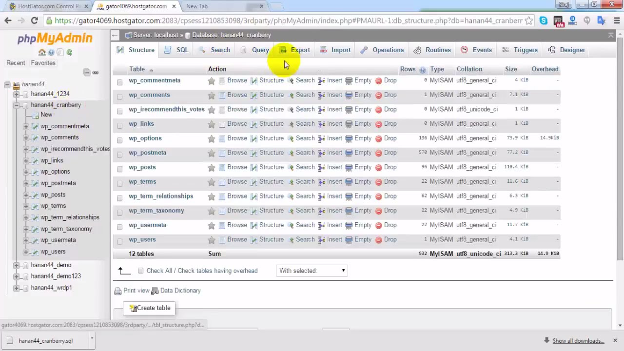
Task: Mark wp_options as favorite star
Action: [x=211, y=139]
